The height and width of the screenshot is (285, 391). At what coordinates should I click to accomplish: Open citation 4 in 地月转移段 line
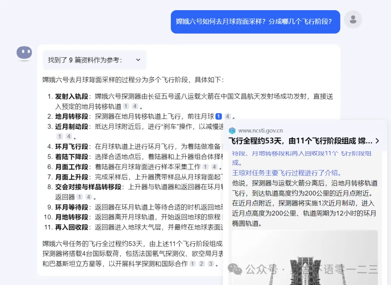click(227, 116)
